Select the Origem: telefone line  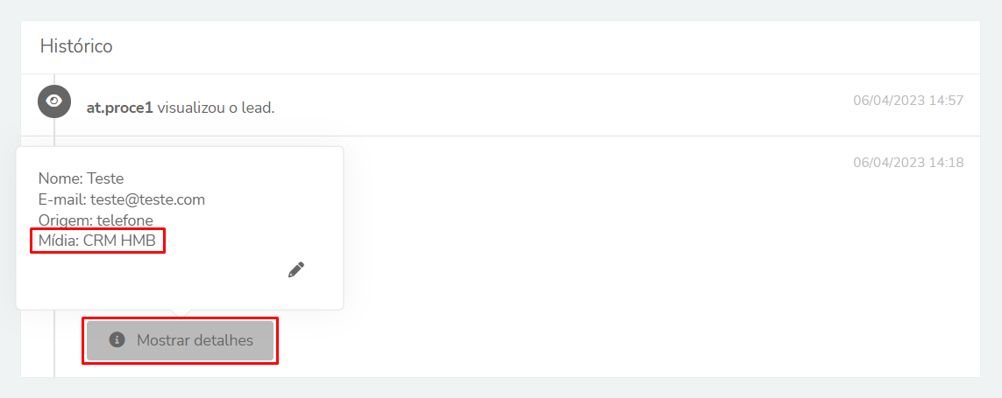click(96, 220)
